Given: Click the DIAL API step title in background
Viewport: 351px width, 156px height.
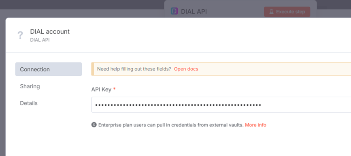Looking at the screenshot, I should 194,12.
